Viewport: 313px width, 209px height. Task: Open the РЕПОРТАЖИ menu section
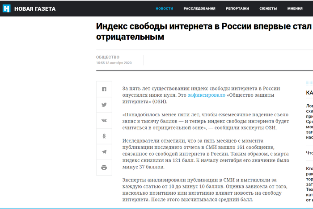pyautogui.click(x=237, y=8)
